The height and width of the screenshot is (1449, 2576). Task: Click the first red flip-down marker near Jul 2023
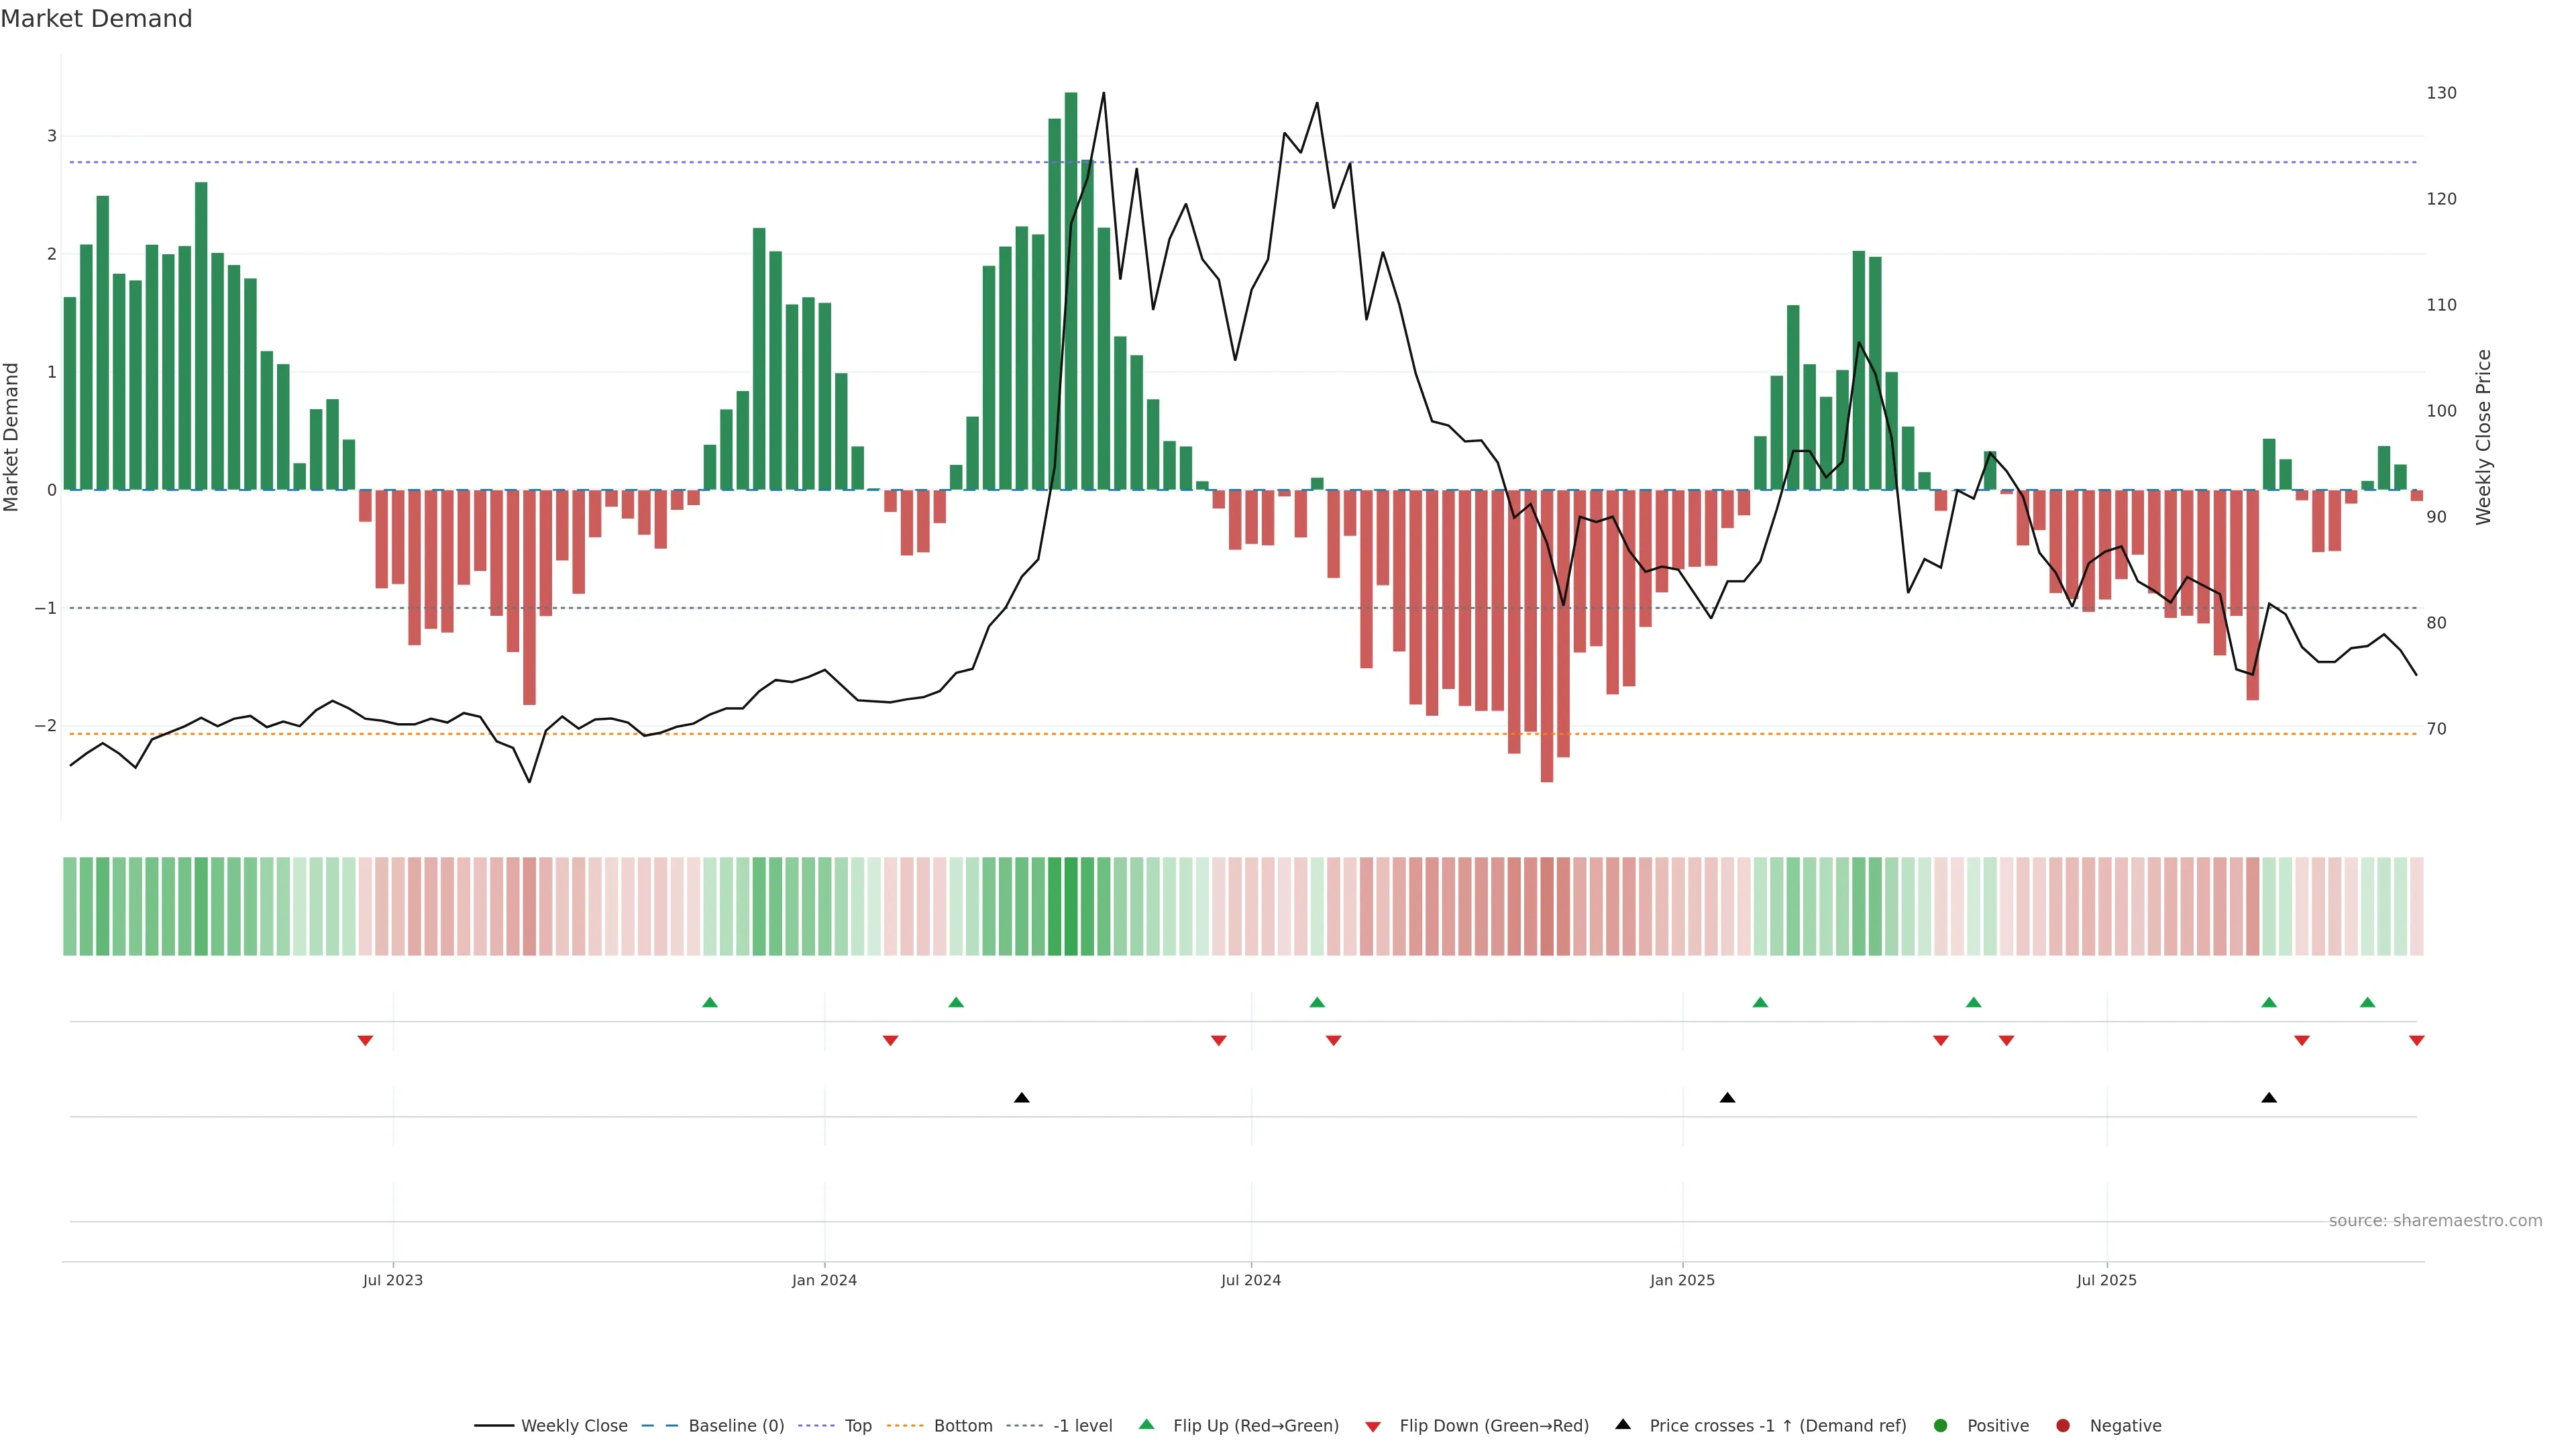click(365, 1041)
